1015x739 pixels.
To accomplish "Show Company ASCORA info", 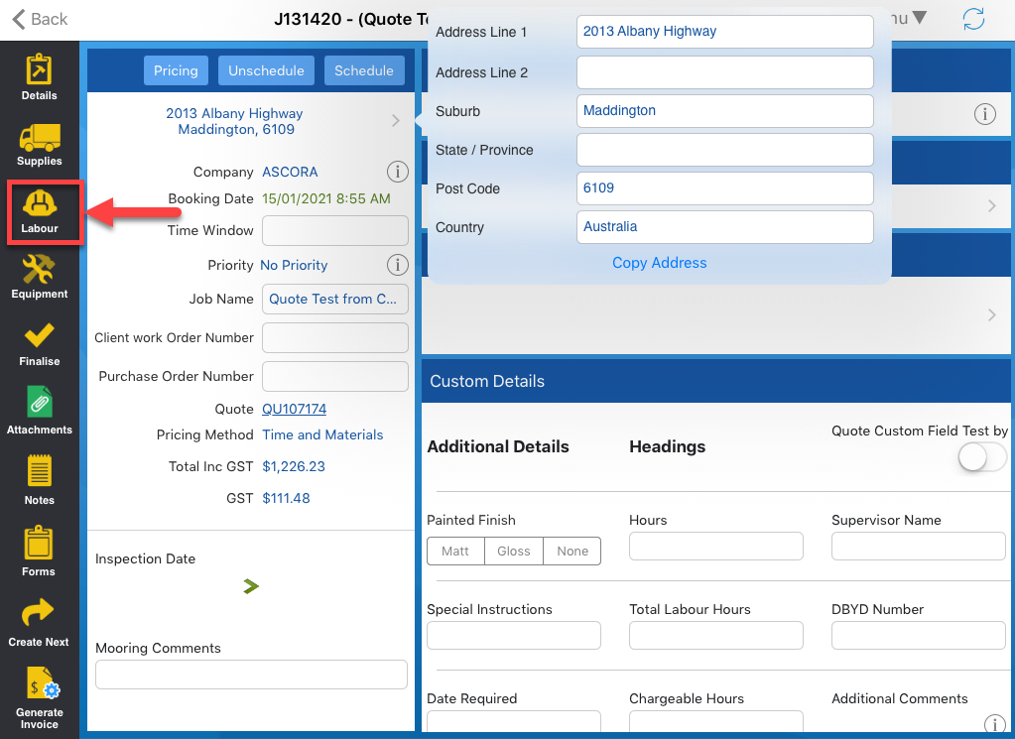I will click(397, 172).
